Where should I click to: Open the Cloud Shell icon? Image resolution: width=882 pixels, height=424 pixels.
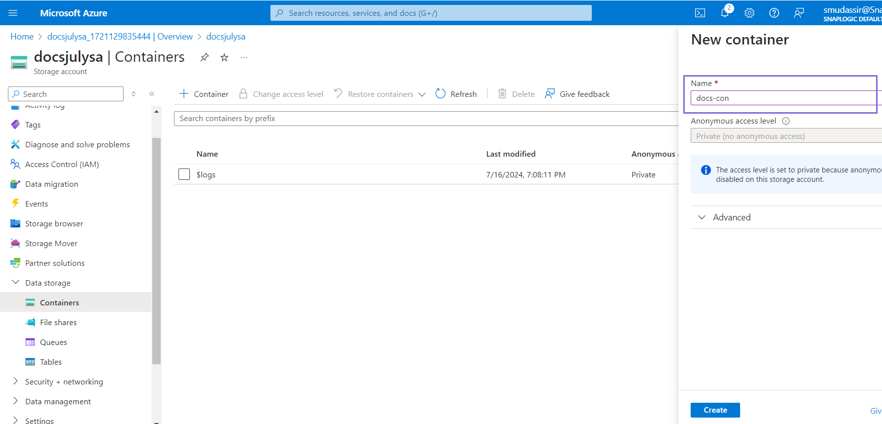point(700,13)
